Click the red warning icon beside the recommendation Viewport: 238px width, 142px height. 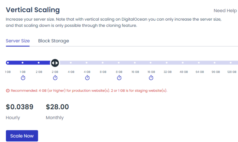pyautogui.click(x=8, y=91)
